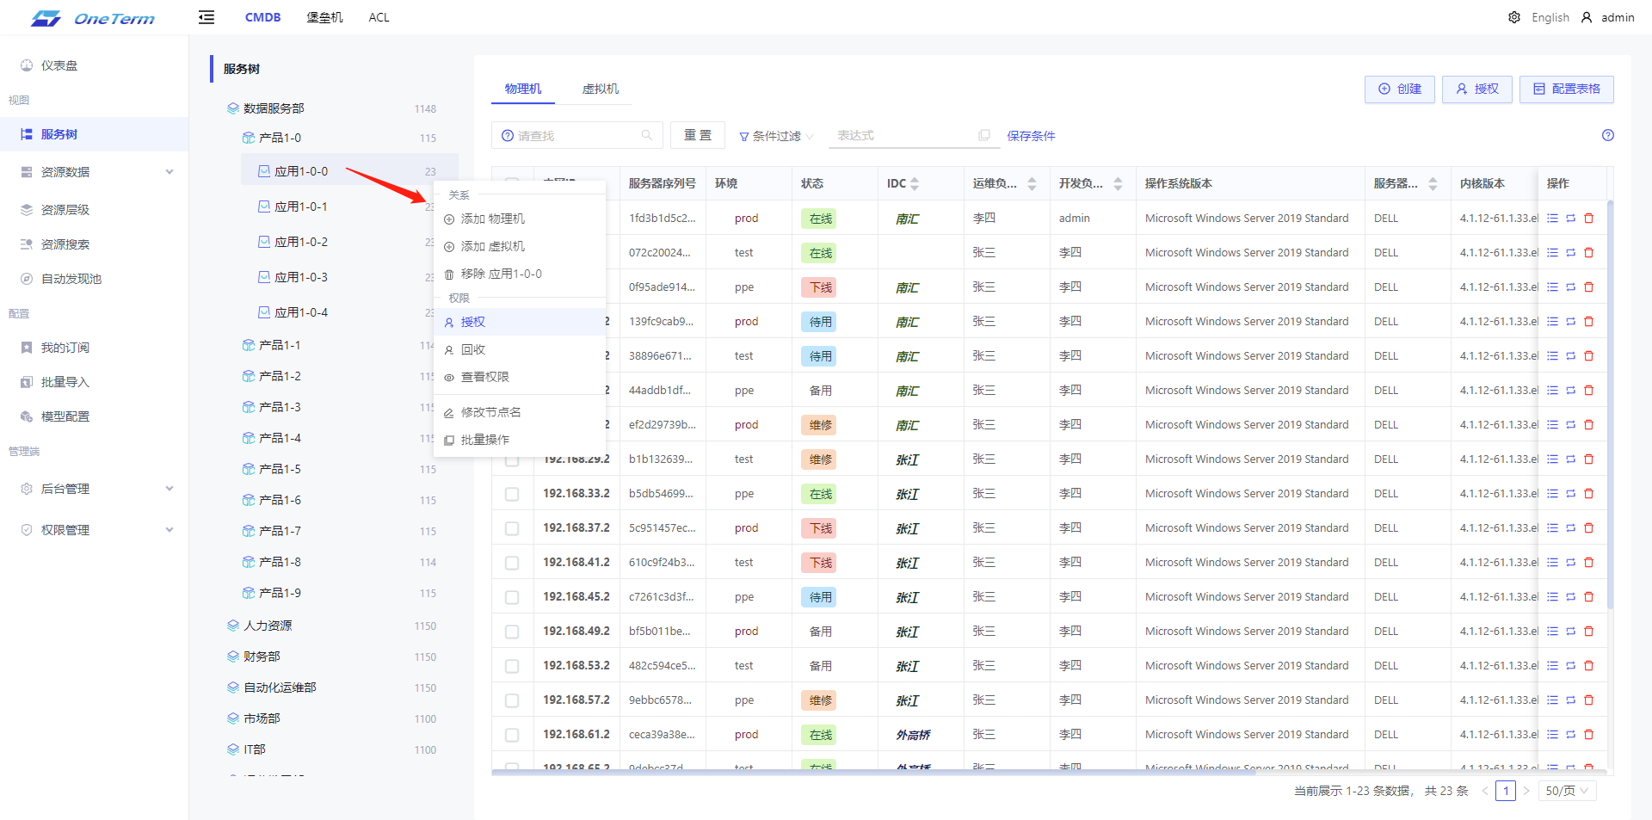Collapse the sidebar menu fold icon
The width and height of the screenshot is (1652, 820).
click(206, 17)
